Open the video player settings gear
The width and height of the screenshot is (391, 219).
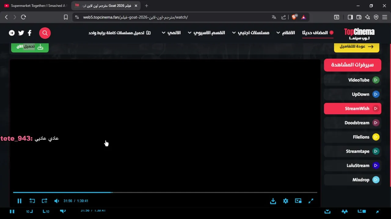pyautogui.click(x=286, y=201)
